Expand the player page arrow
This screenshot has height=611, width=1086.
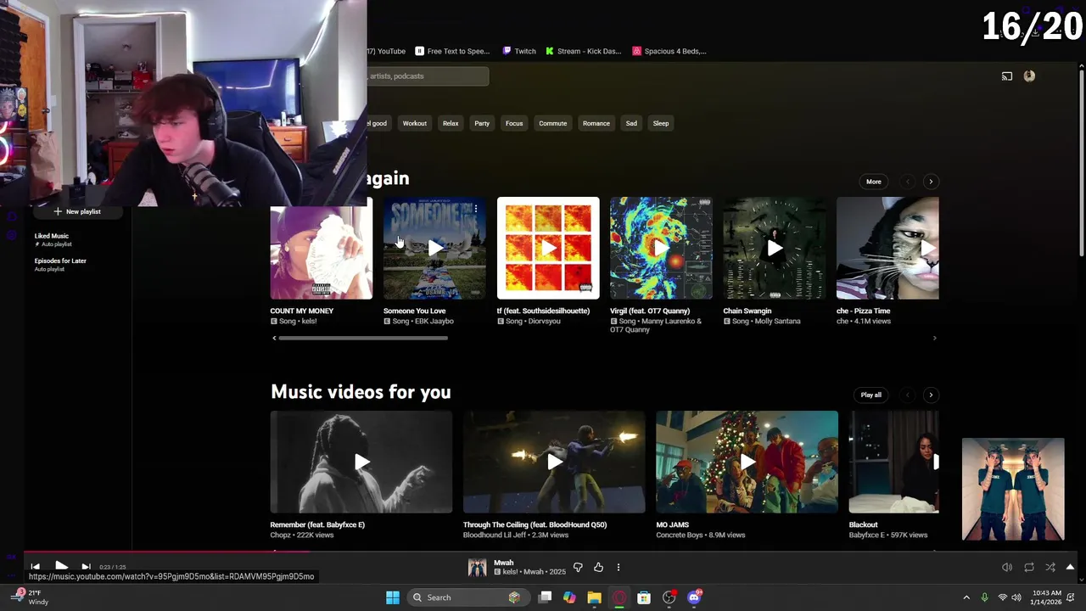(1070, 567)
